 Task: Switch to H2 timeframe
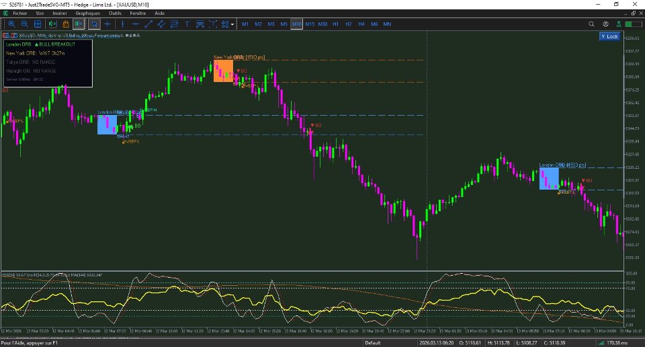point(349,24)
